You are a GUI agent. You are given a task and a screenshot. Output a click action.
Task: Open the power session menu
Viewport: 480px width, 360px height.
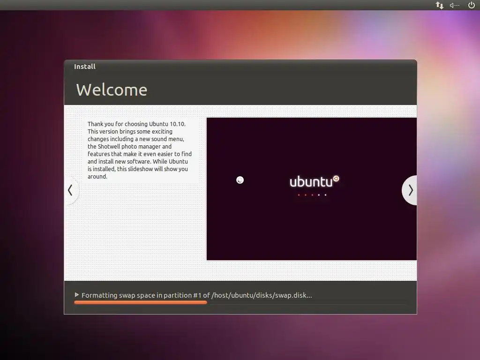pos(472,5)
